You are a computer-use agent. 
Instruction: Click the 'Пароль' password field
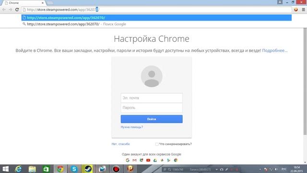point(152,108)
